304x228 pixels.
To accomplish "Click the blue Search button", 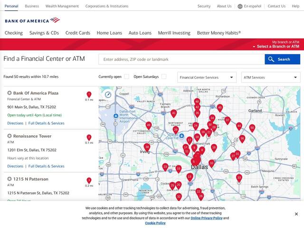I will [x=283, y=59].
